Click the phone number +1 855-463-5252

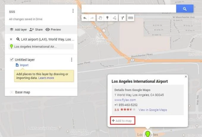[x=126, y=105]
